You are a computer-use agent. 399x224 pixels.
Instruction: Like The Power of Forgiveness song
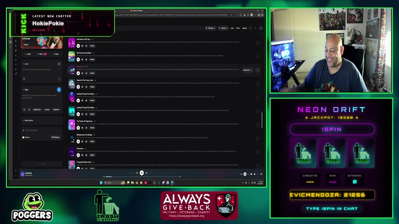point(78,128)
